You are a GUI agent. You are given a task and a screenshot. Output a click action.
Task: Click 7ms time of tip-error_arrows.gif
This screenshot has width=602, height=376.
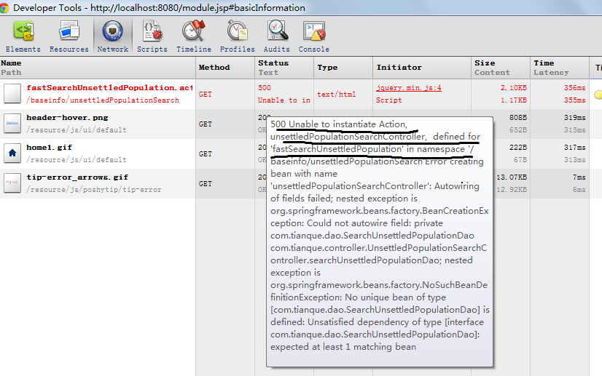(579, 177)
